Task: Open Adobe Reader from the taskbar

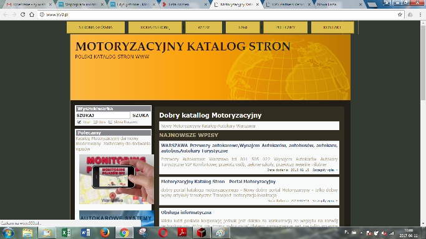Action: tap(182, 233)
